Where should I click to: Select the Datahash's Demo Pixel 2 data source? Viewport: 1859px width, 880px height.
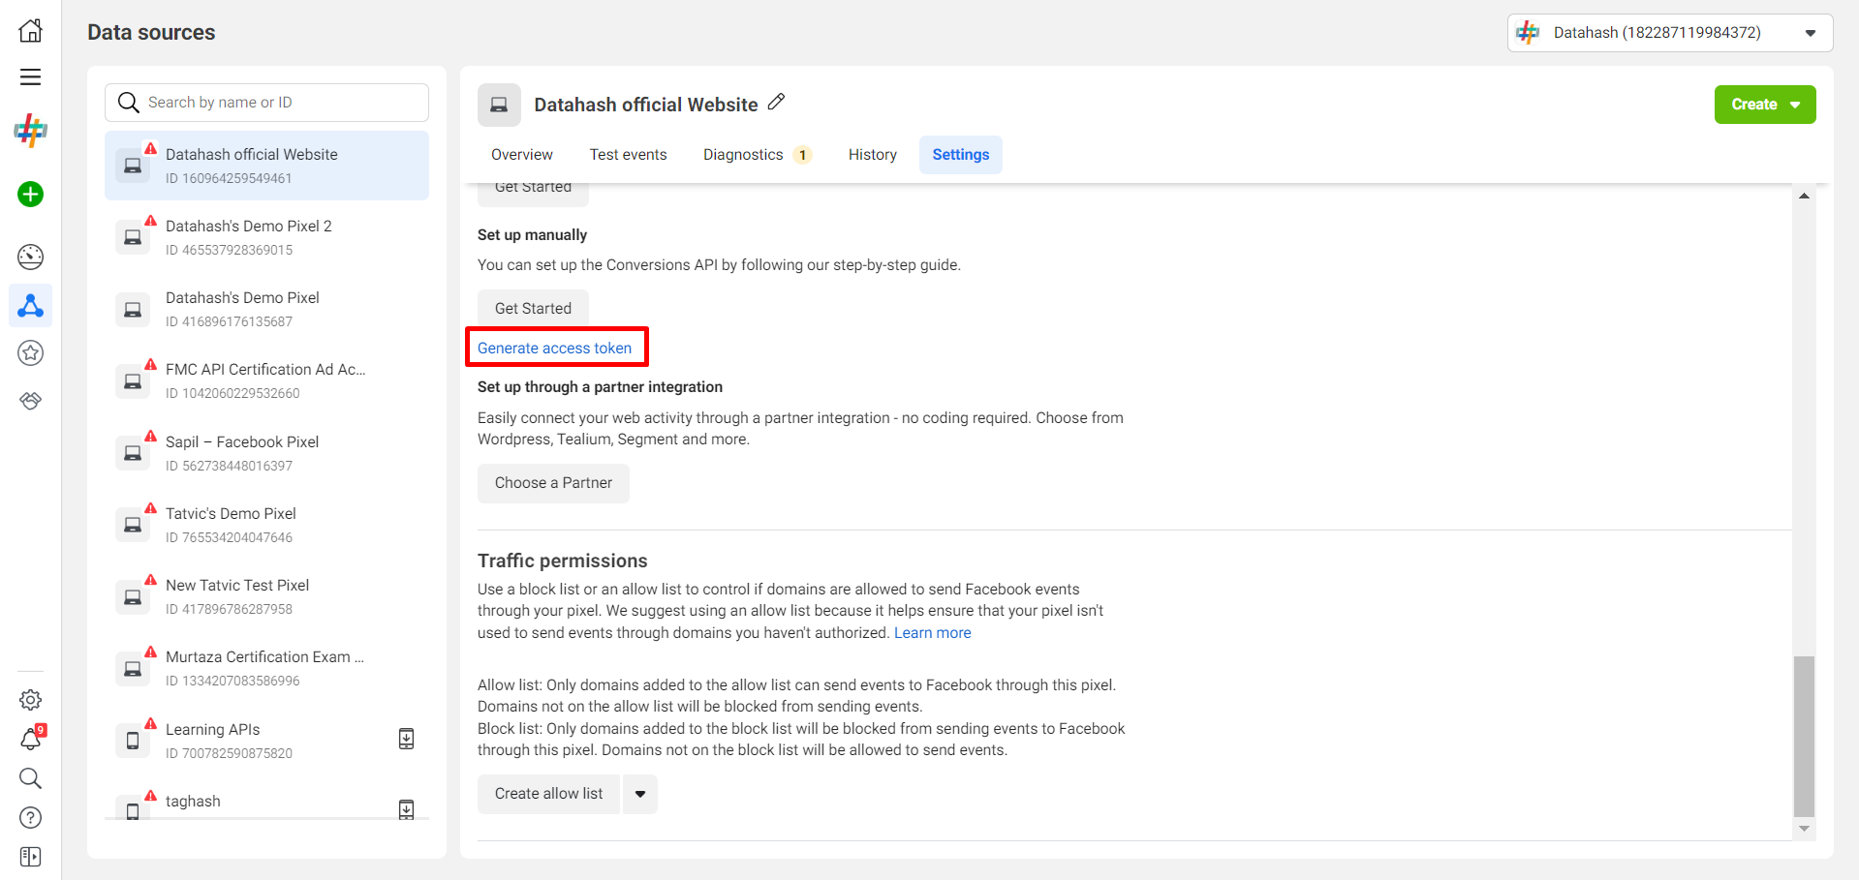(x=266, y=237)
